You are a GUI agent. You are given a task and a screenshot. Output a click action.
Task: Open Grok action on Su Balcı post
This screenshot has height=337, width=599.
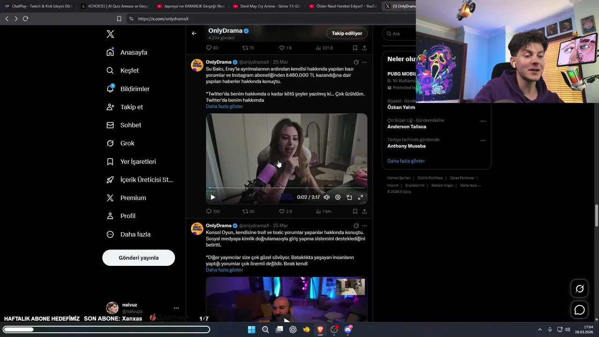click(356, 62)
